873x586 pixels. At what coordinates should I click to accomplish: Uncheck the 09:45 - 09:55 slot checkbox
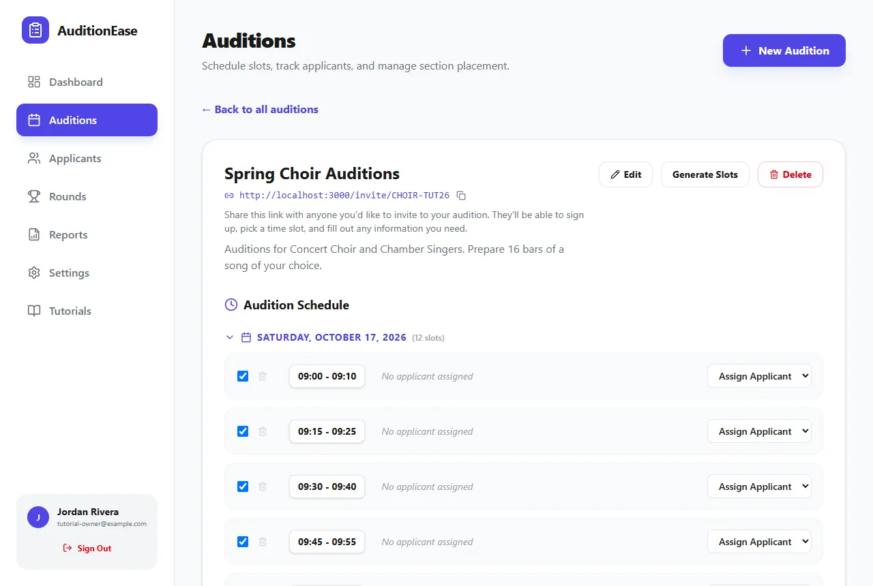pos(243,542)
